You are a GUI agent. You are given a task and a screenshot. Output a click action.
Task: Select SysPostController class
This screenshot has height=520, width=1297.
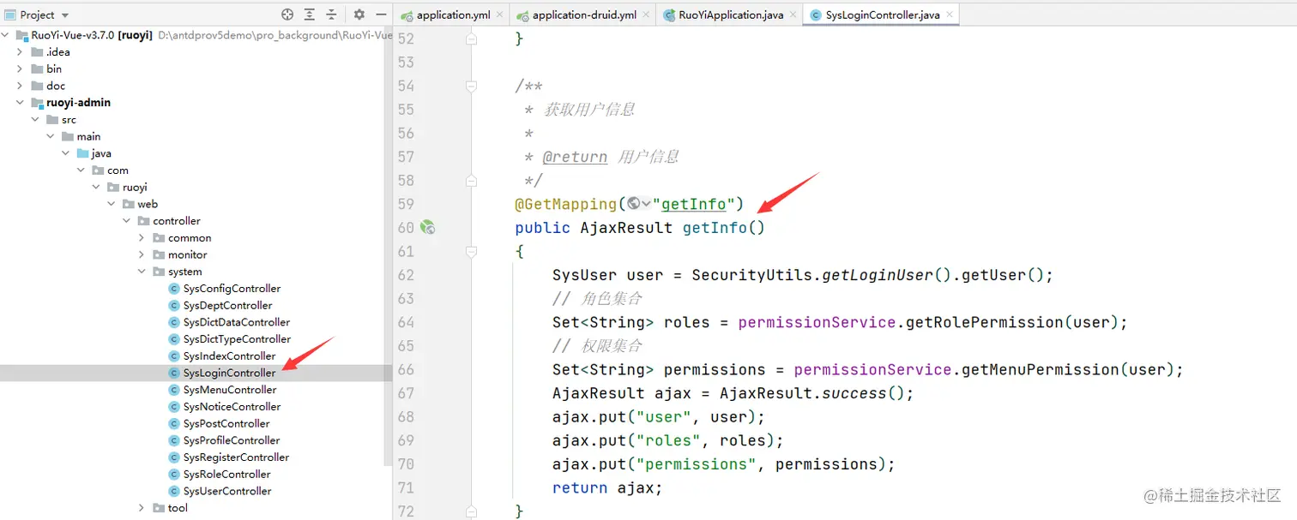[x=226, y=423]
